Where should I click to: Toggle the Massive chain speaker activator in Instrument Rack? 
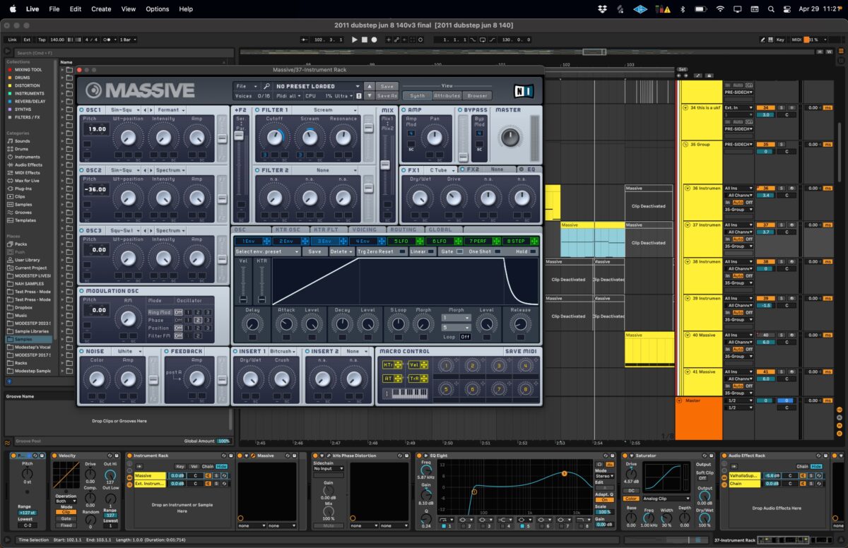[x=208, y=475]
